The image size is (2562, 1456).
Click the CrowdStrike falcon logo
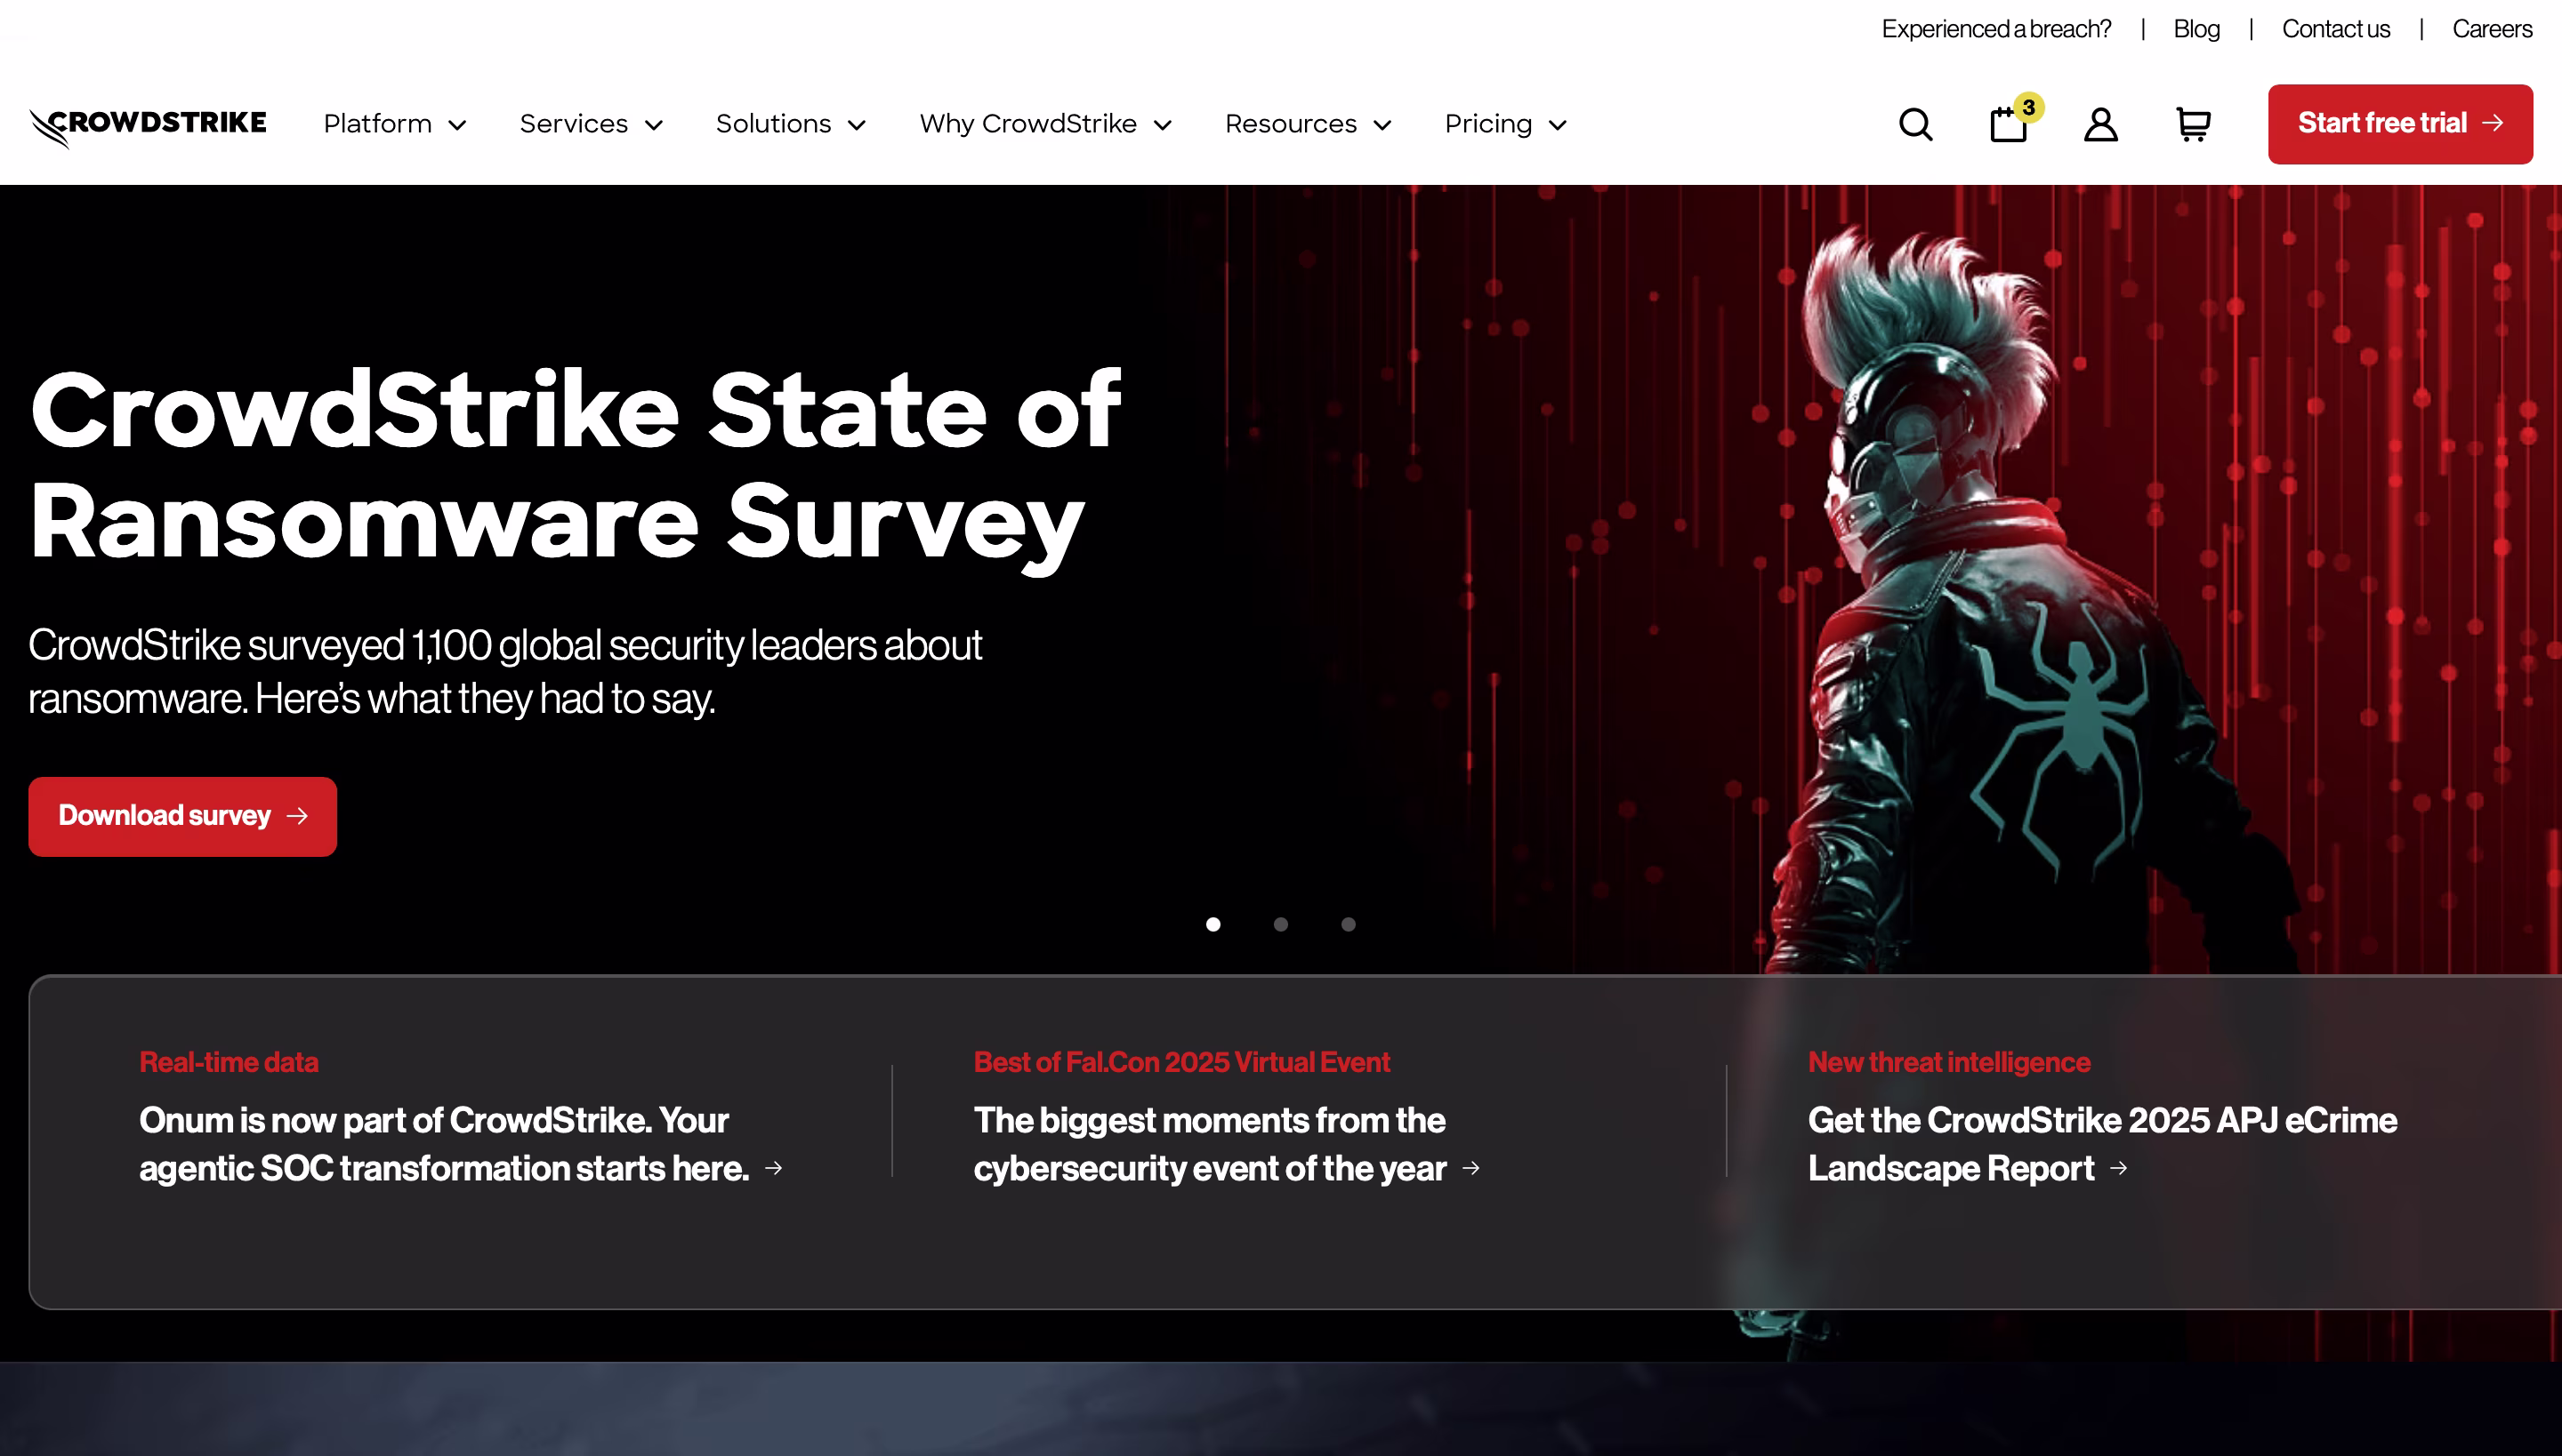(148, 125)
